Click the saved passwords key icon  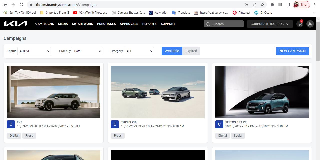(x=246, y=5)
